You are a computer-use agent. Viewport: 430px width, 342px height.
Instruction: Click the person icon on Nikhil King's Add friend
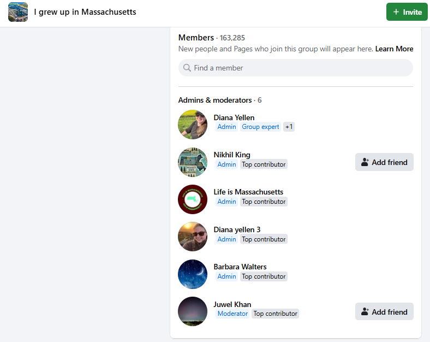[x=365, y=162]
